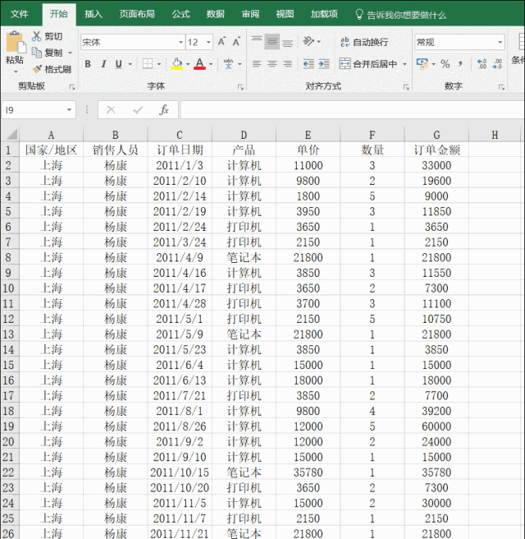Viewport: 525px width, 539px height.
Task: Open underline style dropdown arrow
Action: (130, 64)
